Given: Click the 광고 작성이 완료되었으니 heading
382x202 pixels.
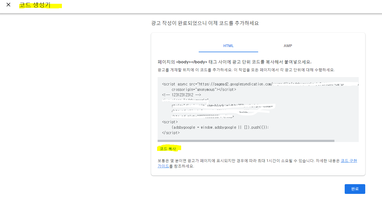Looking at the screenshot, I should pyautogui.click(x=205, y=23).
